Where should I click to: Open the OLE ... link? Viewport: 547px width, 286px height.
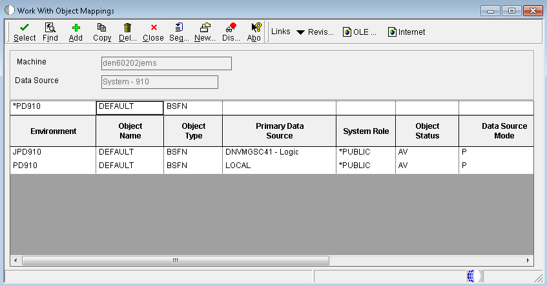(360, 32)
